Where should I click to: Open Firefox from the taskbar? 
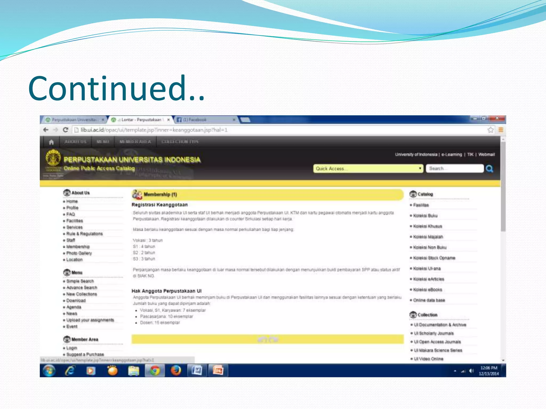pyautogui.click(x=176, y=370)
